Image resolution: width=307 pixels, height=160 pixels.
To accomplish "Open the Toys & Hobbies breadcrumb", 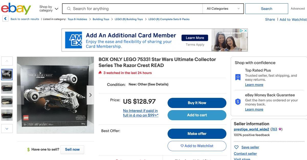I will 77,19.
